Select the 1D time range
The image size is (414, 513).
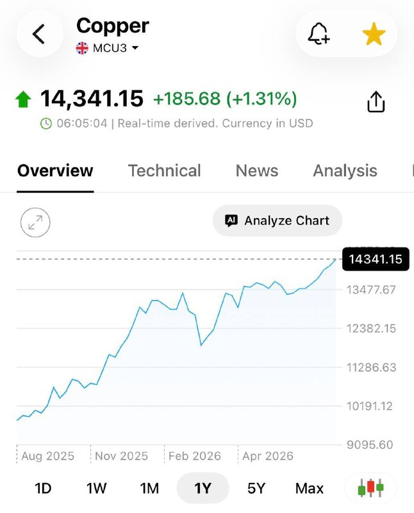pos(43,488)
